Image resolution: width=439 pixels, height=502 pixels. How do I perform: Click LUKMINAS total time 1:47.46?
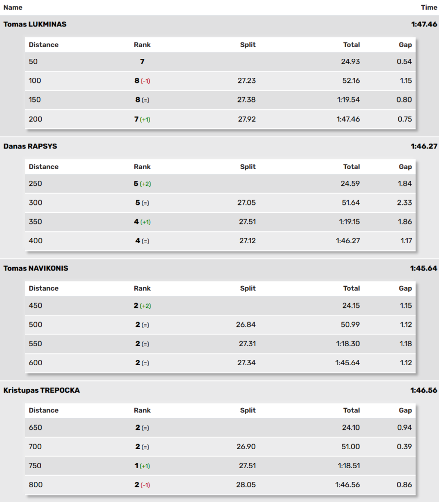pyautogui.click(x=424, y=25)
